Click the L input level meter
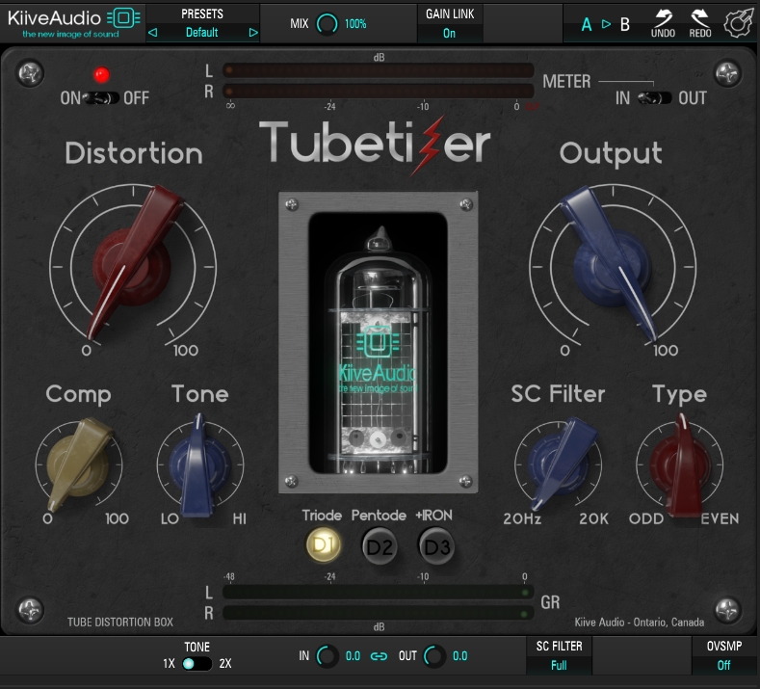 378,70
